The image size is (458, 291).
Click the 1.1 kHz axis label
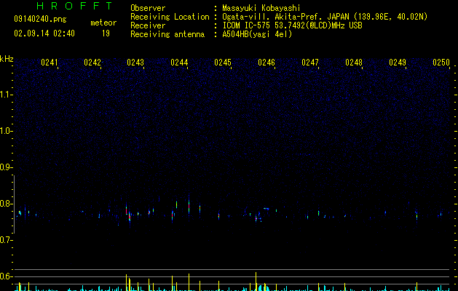(x=6, y=95)
